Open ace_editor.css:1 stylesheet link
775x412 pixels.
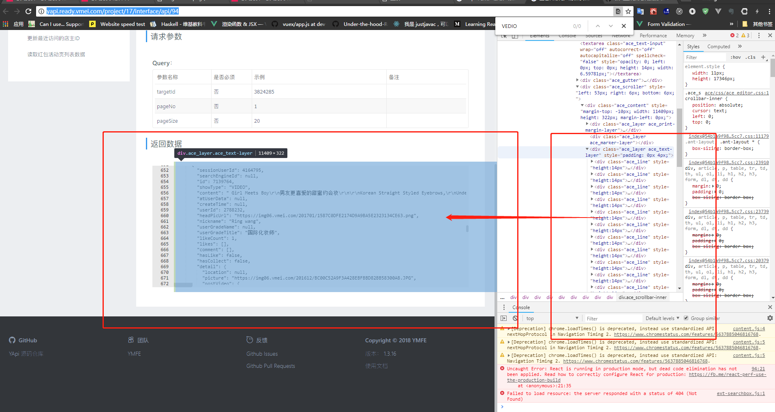(737, 93)
